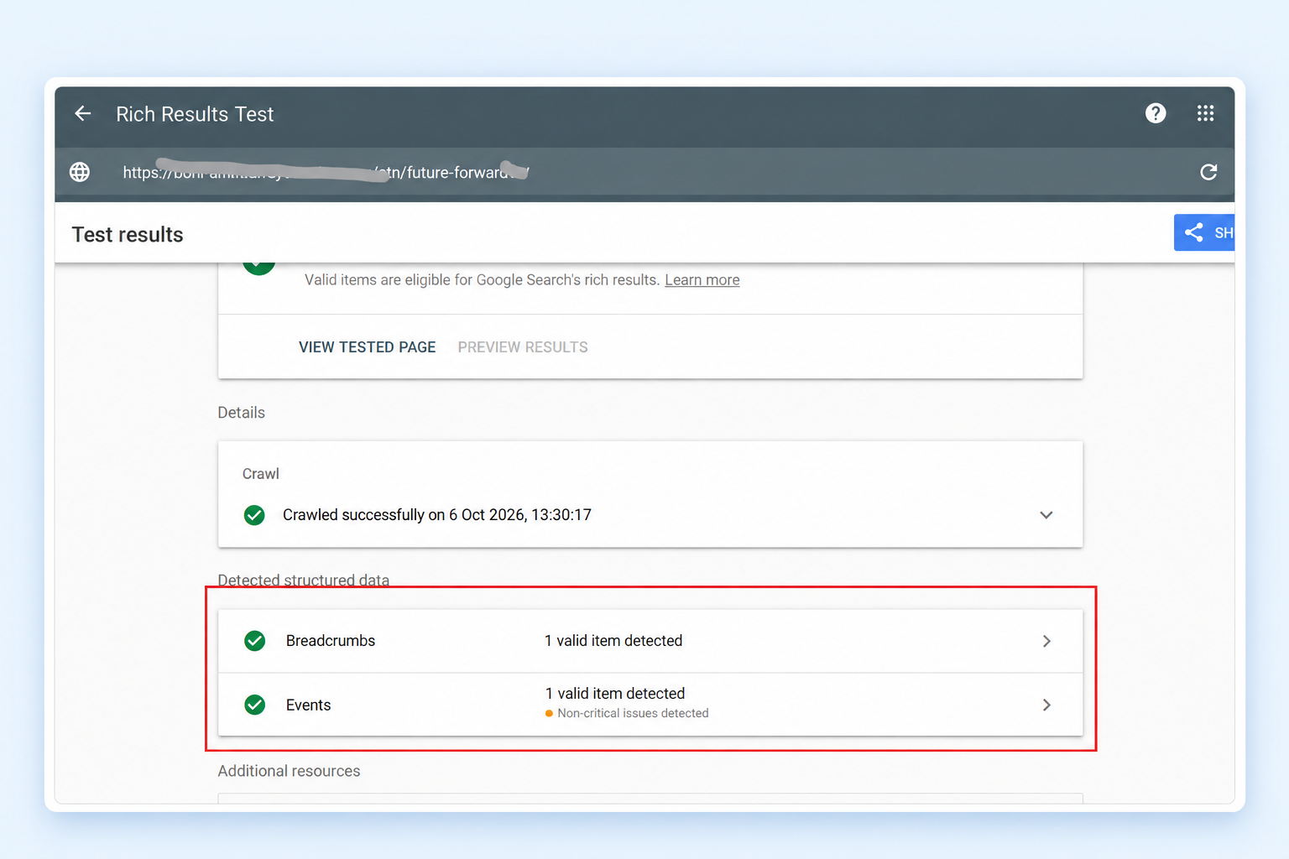Click the Non-critical issues detected notice
1289x859 pixels.
627,713
